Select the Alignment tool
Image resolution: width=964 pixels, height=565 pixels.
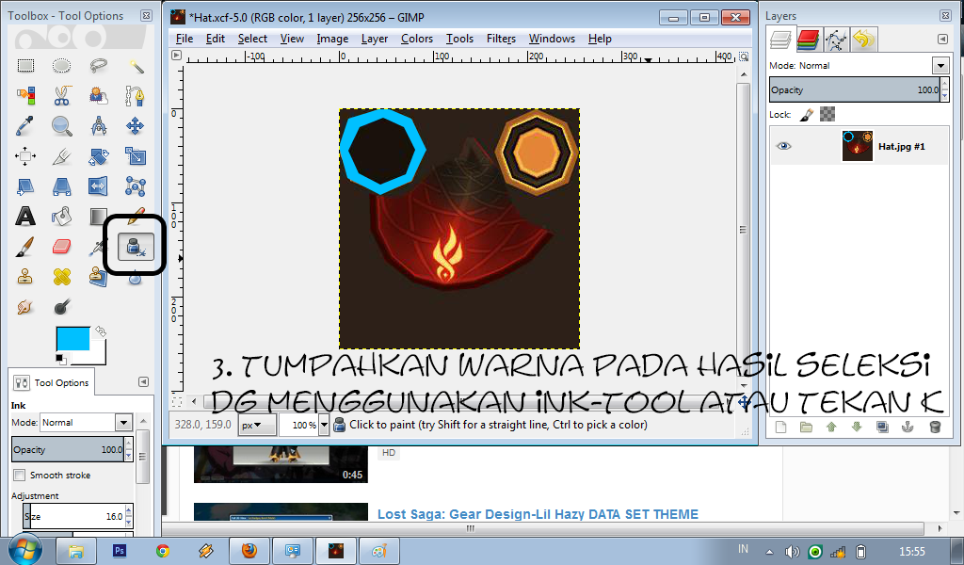tap(25, 156)
